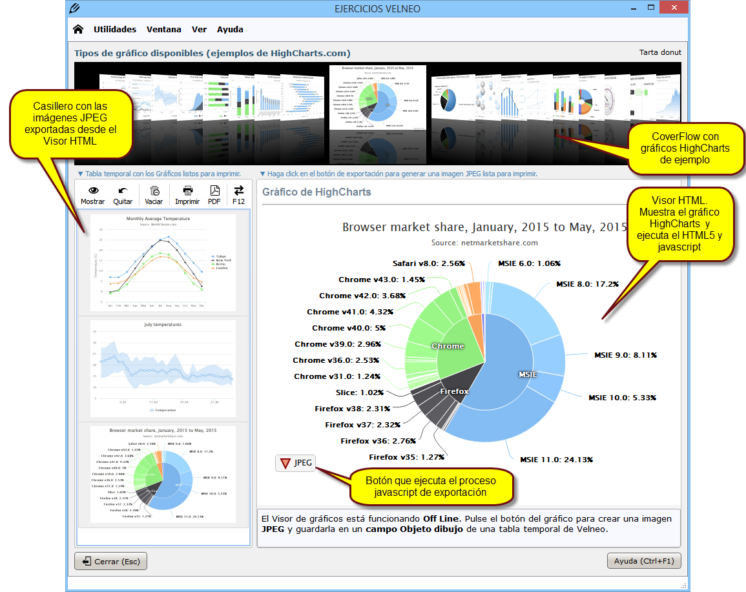
Task: Select the Monthly Average Temperature thumbnail
Action: click(x=163, y=262)
